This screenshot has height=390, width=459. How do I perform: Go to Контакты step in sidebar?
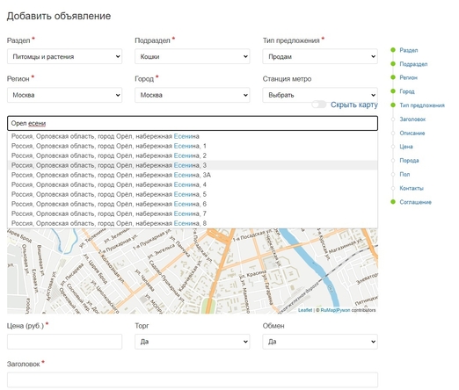pyautogui.click(x=412, y=188)
